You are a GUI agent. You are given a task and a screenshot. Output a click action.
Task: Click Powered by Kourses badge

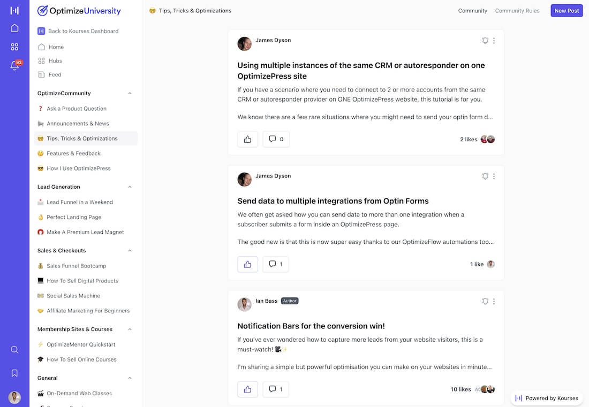pyautogui.click(x=547, y=398)
